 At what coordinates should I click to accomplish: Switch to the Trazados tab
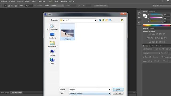point(159,46)
